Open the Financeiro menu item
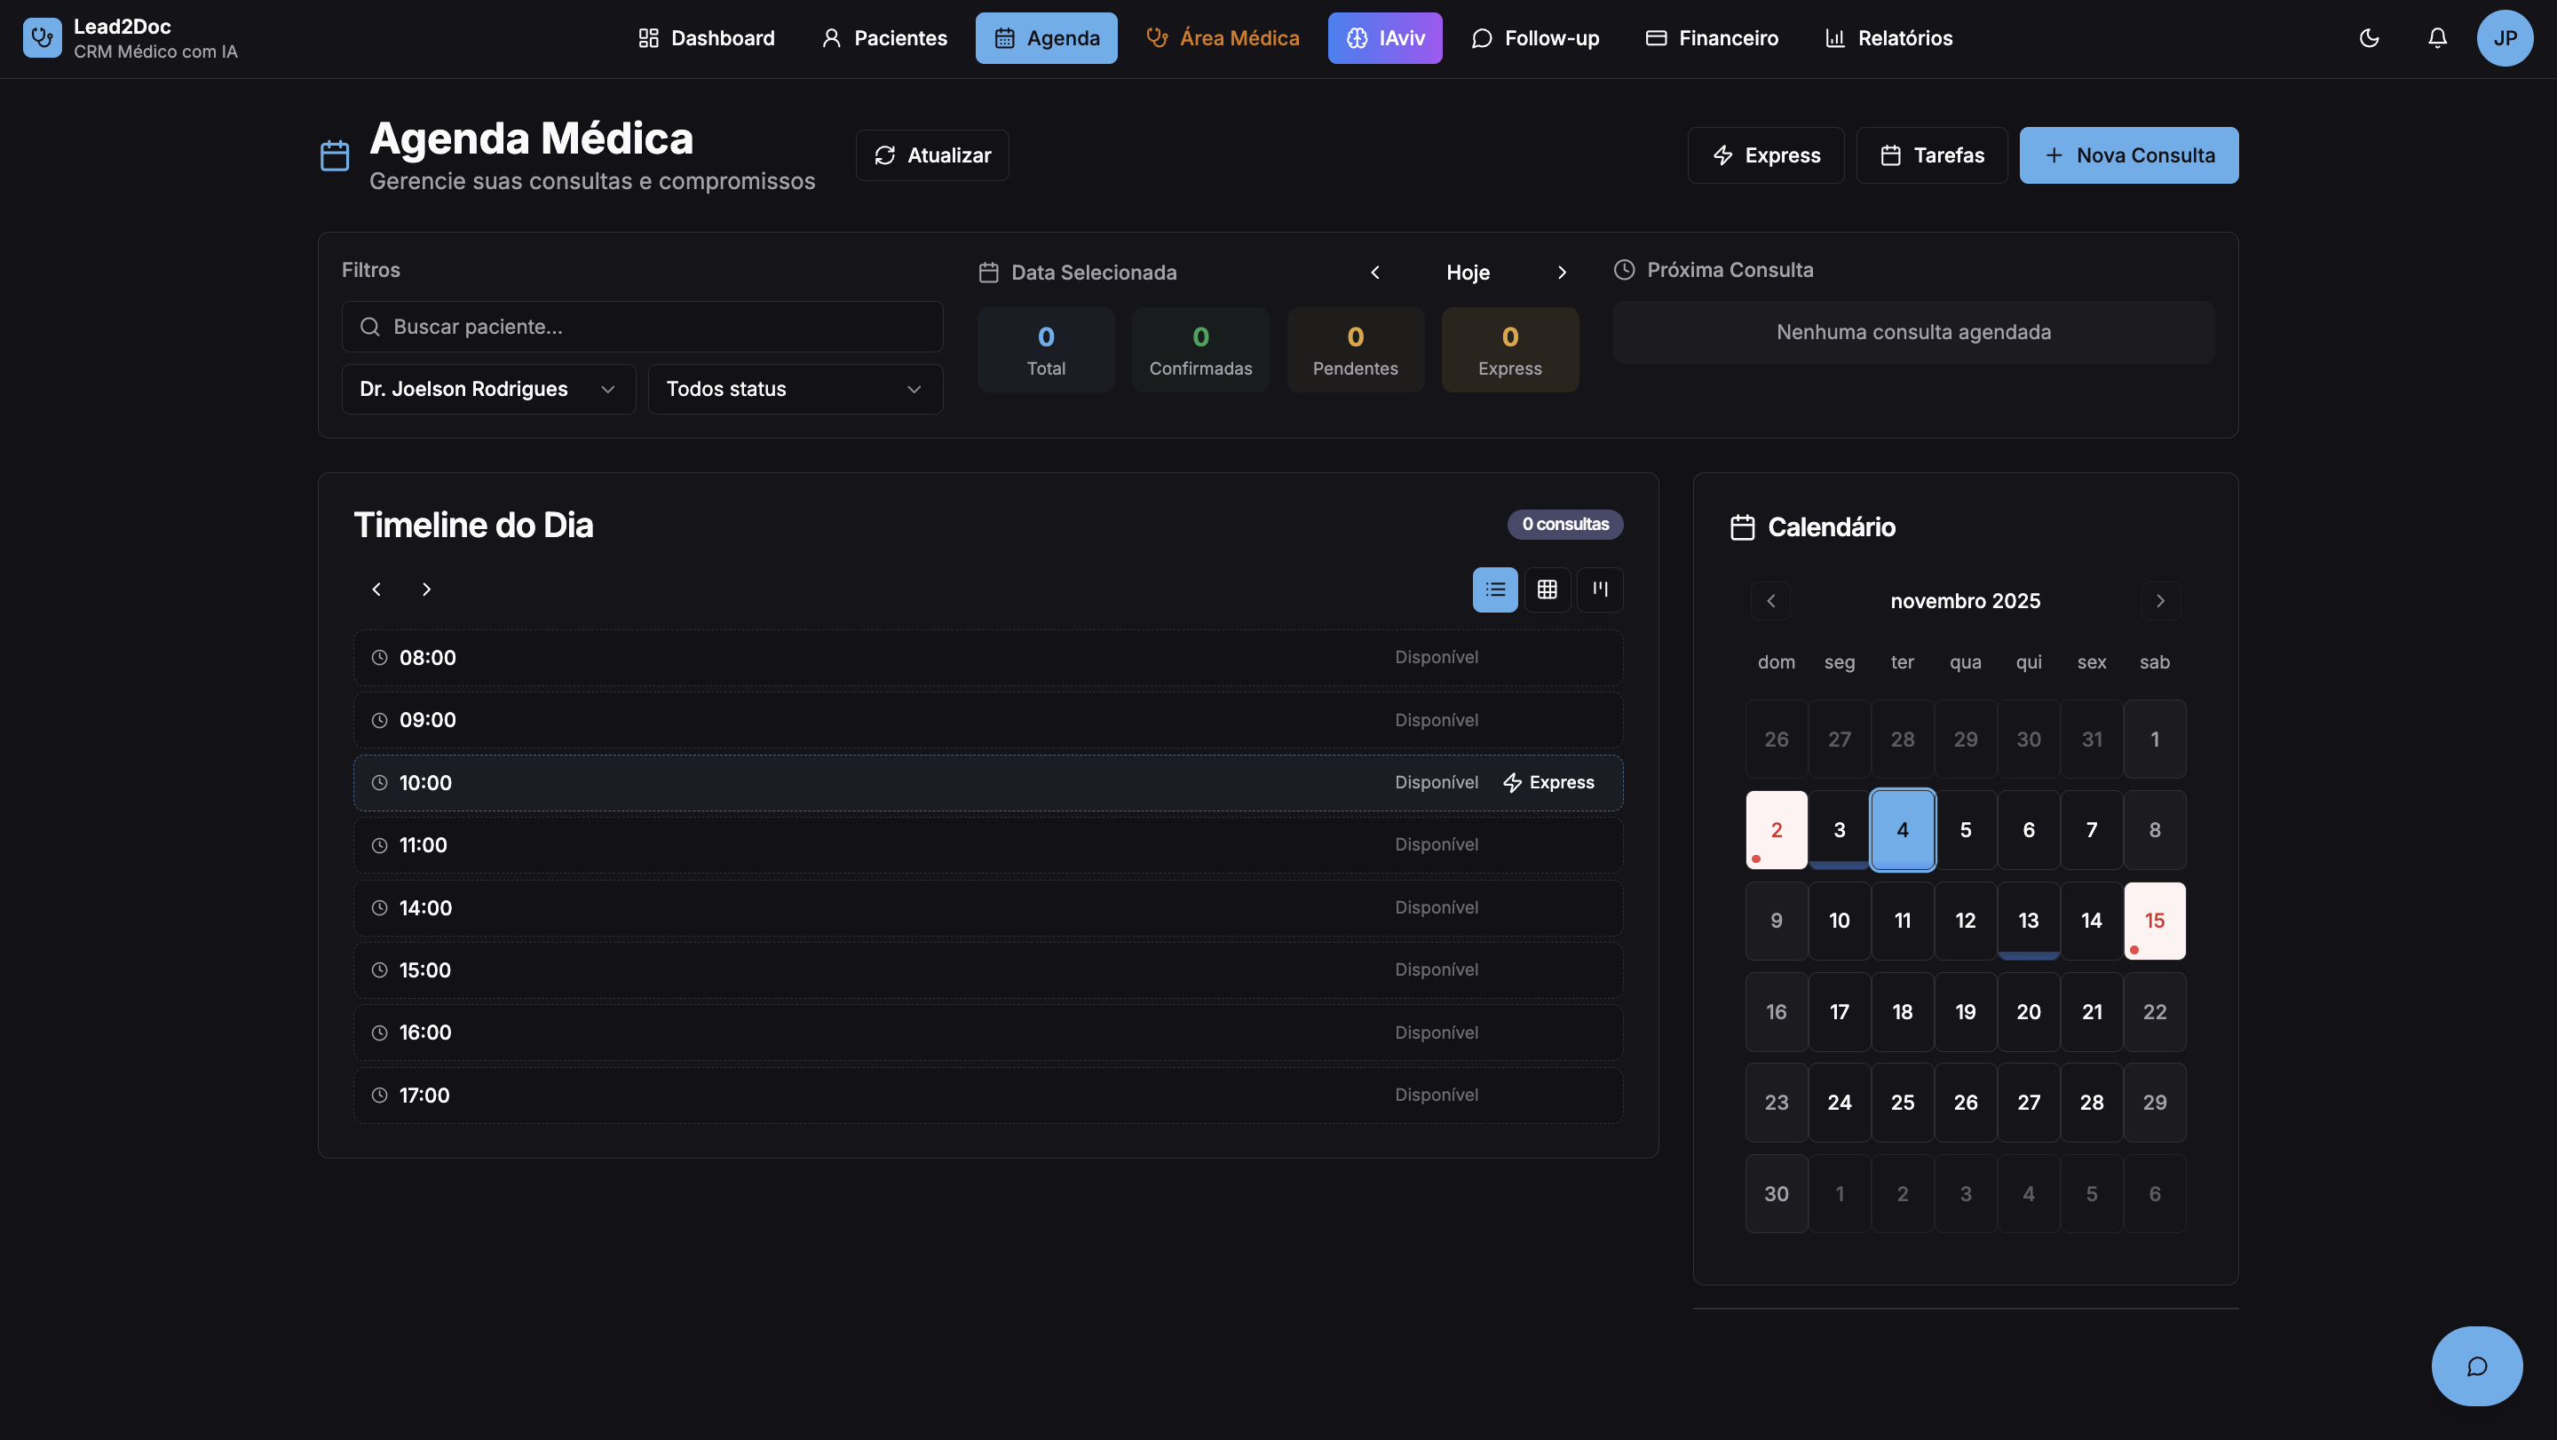 coord(1711,37)
